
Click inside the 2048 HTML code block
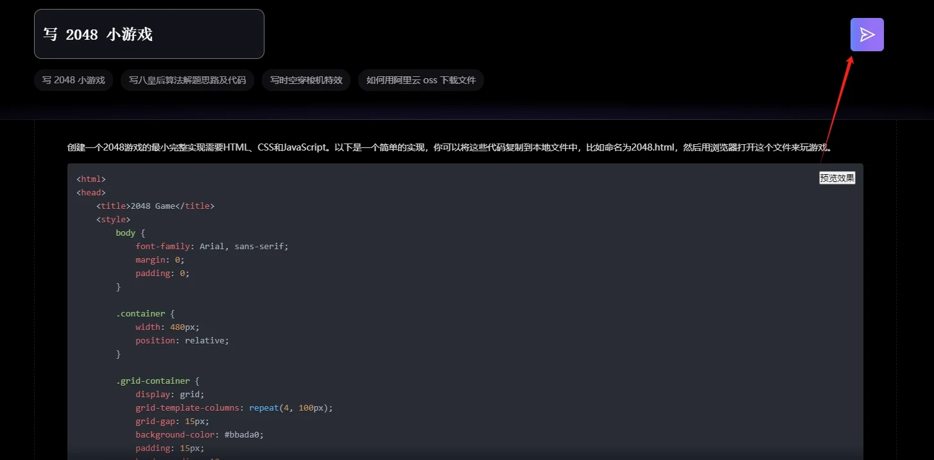pyautogui.click(x=449, y=308)
